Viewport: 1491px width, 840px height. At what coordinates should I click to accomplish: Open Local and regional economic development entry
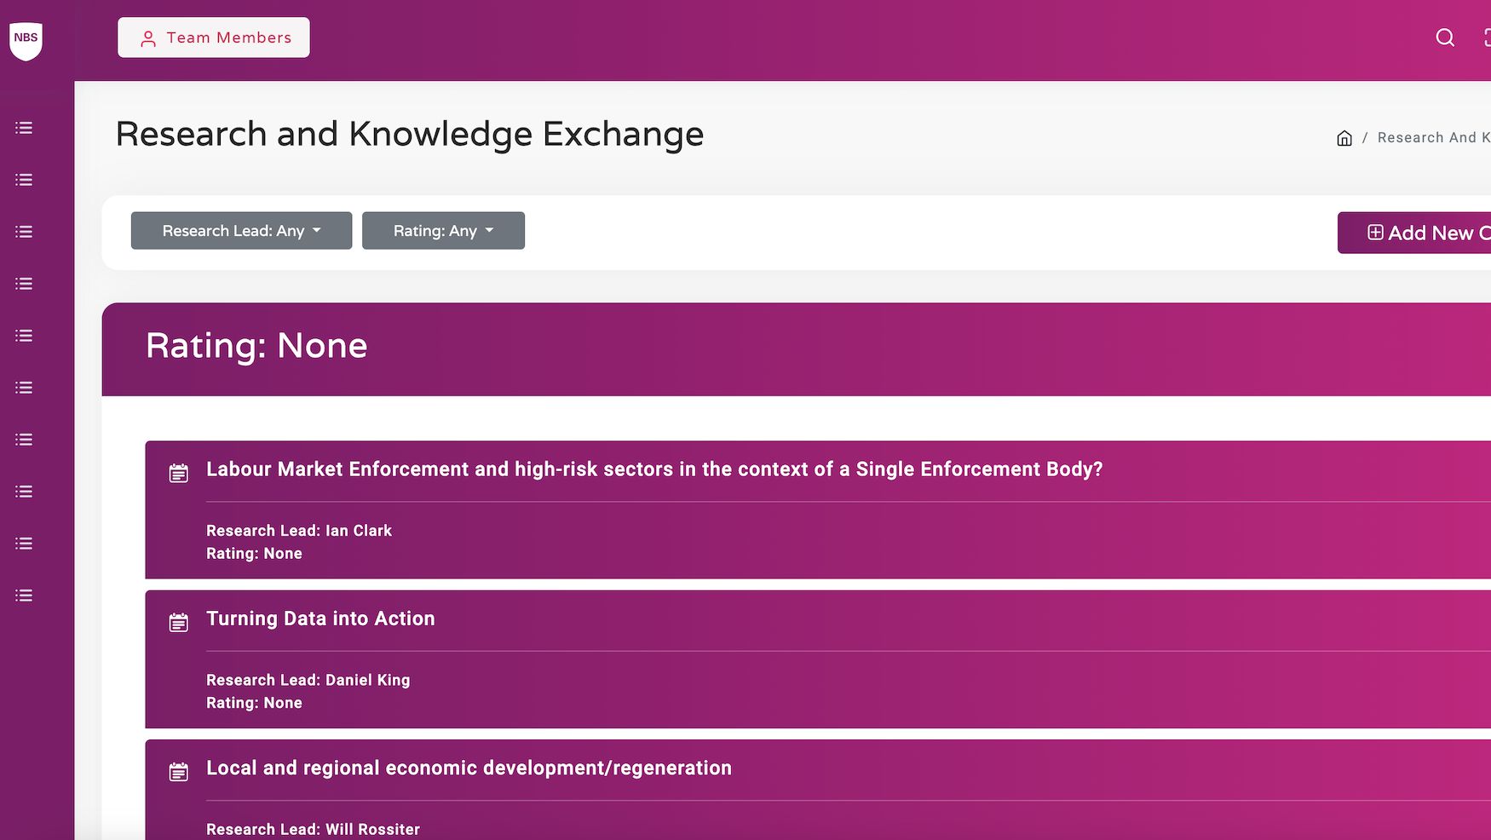(469, 768)
